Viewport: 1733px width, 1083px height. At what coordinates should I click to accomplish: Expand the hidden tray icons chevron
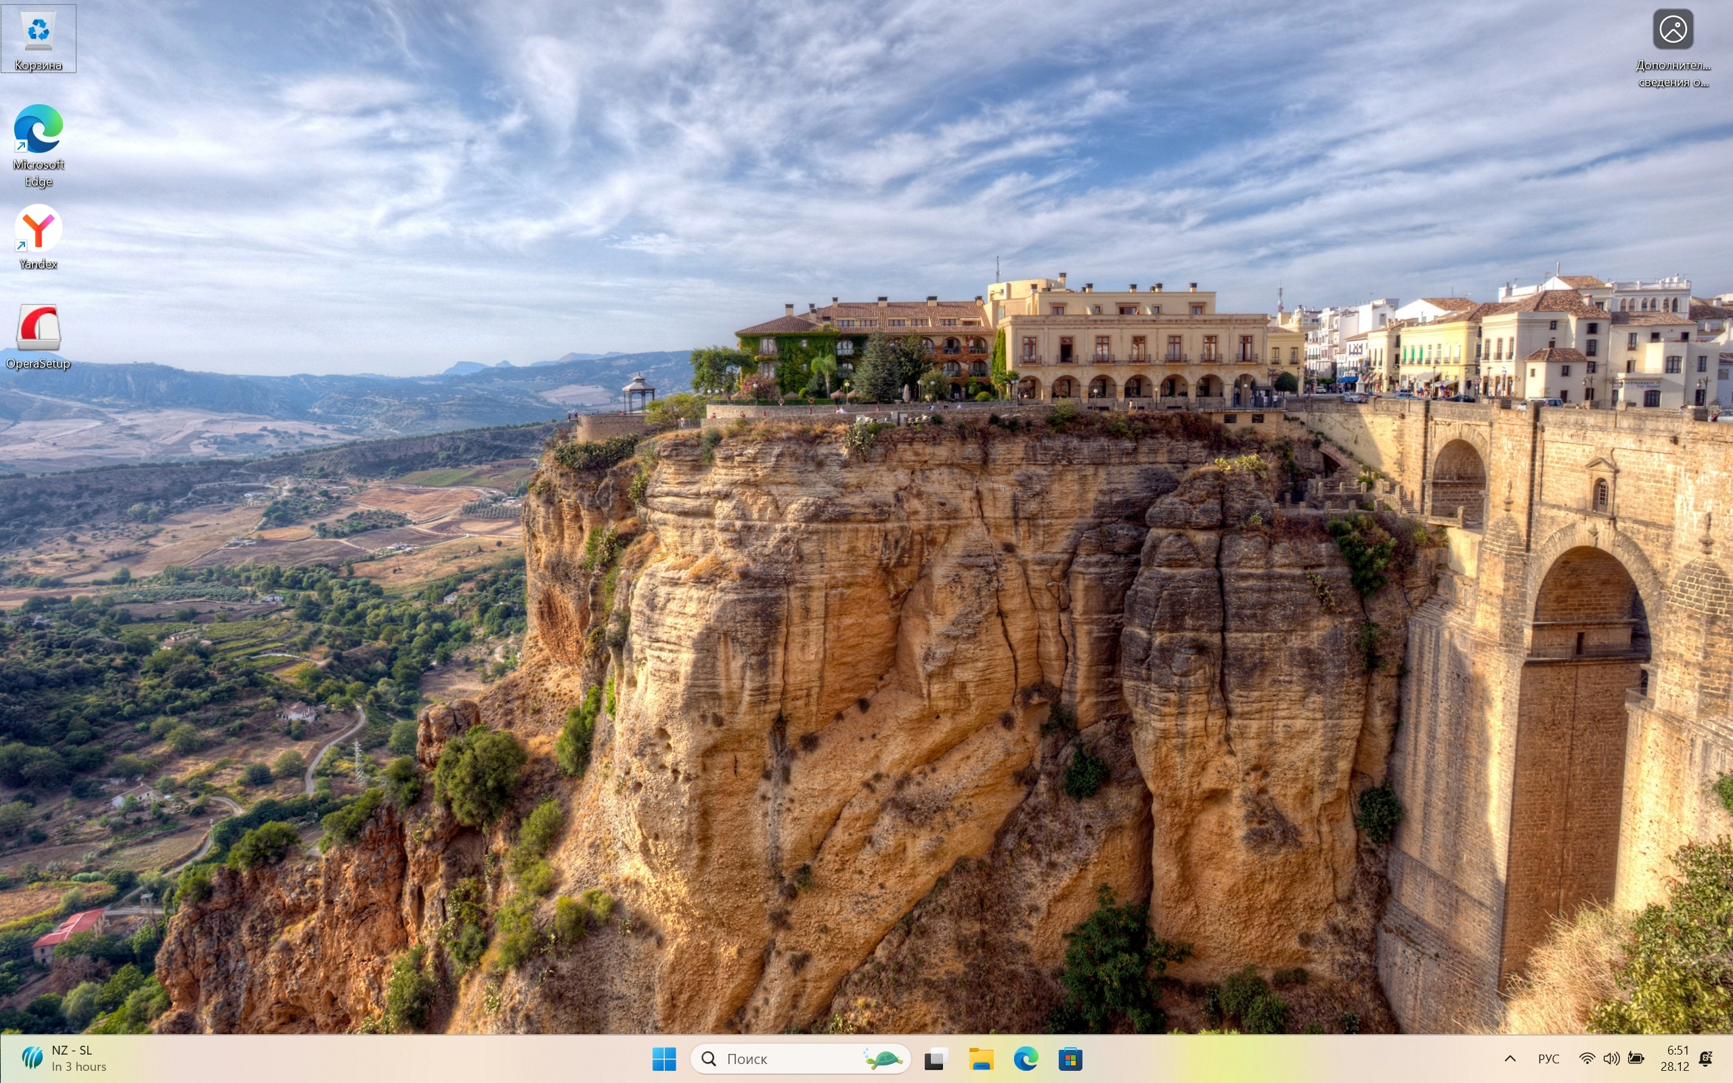(1510, 1059)
